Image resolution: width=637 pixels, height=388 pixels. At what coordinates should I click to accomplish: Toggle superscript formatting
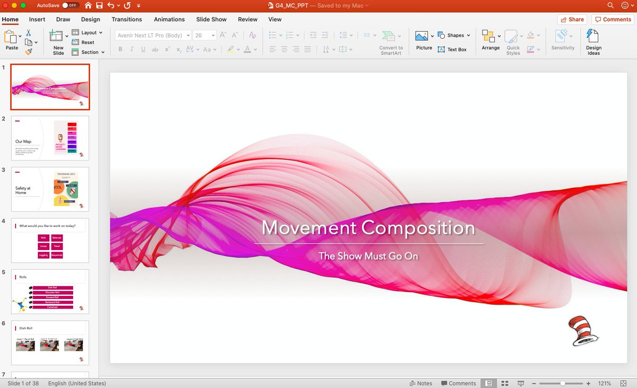point(167,49)
